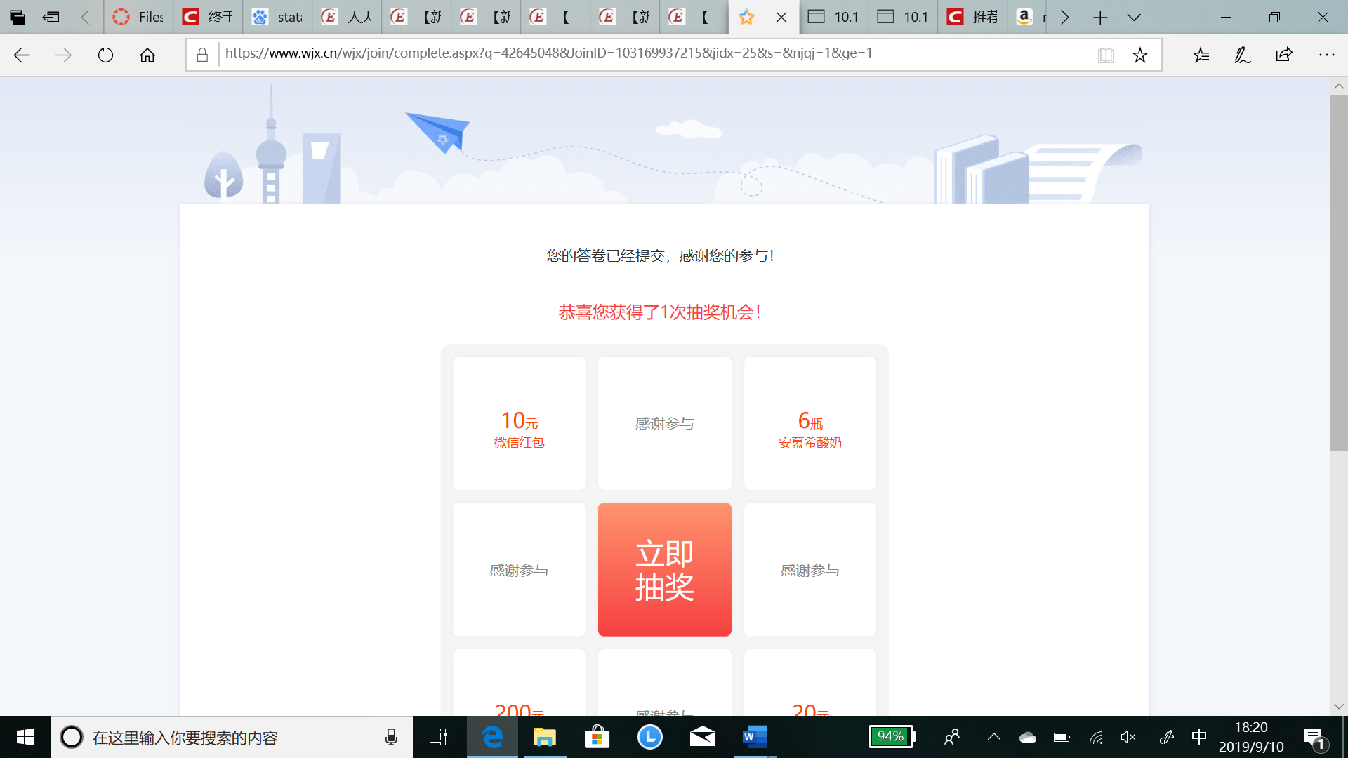Click the Share page icon

tap(1284, 55)
